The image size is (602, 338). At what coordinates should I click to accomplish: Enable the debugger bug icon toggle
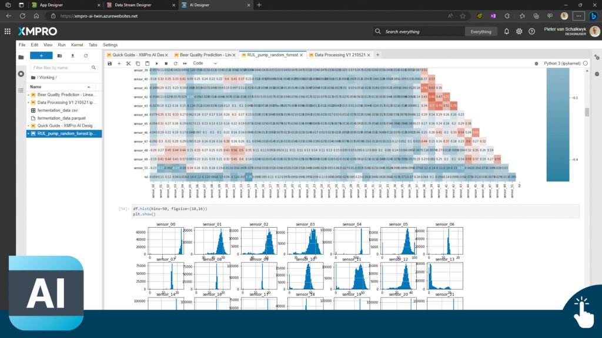[x=596, y=75]
